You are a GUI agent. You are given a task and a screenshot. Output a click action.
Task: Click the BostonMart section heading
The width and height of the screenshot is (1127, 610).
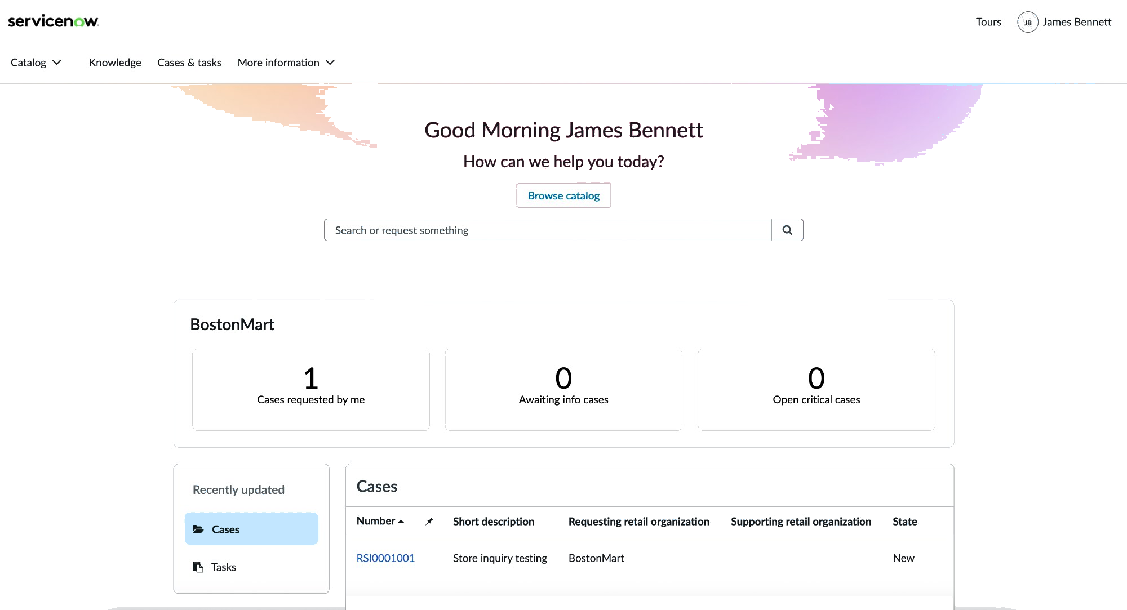tap(232, 324)
